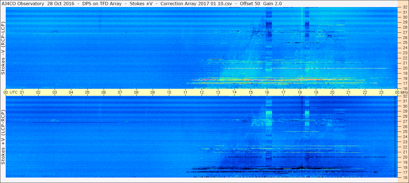Click the 19 MHz tick of the lower +V panel
The width and height of the screenshot is (409, 183).
405,162
